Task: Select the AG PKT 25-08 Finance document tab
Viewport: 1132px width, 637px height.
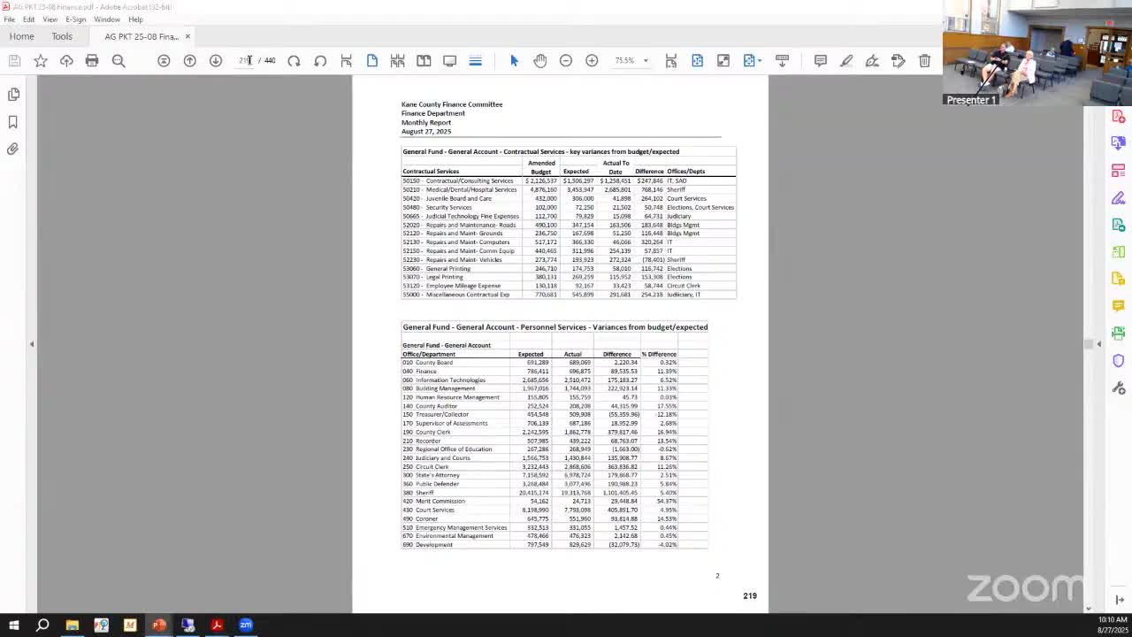Action: click(x=141, y=36)
